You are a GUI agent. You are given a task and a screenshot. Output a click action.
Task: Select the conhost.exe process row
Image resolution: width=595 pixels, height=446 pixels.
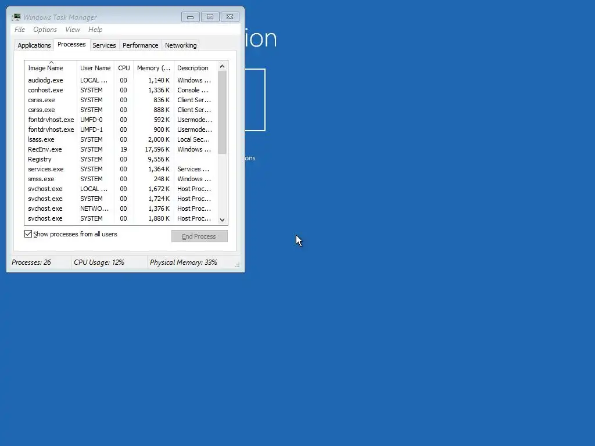[x=121, y=90]
